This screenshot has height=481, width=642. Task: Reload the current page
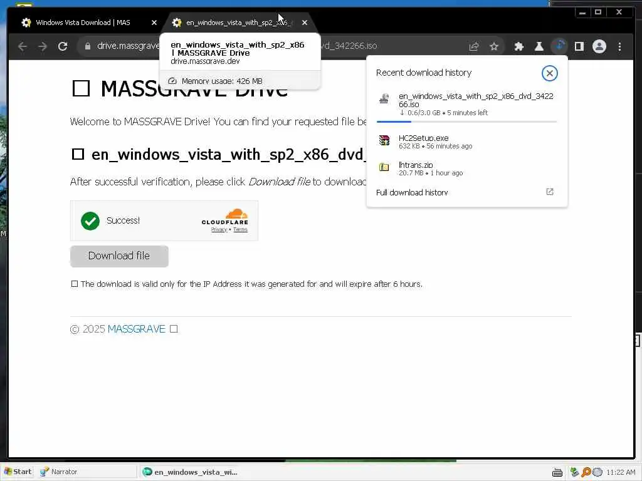click(x=63, y=46)
